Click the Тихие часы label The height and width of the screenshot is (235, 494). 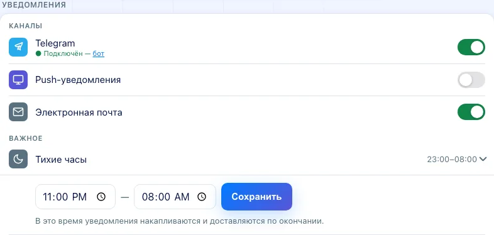[x=61, y=160]
